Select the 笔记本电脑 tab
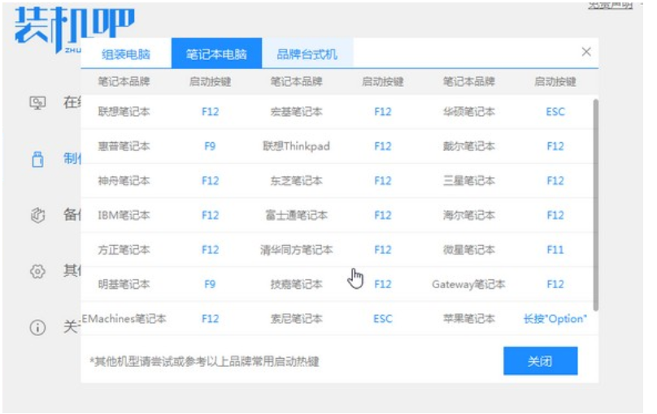The height and width of the screenshot is (414, 657). (216, 54)
